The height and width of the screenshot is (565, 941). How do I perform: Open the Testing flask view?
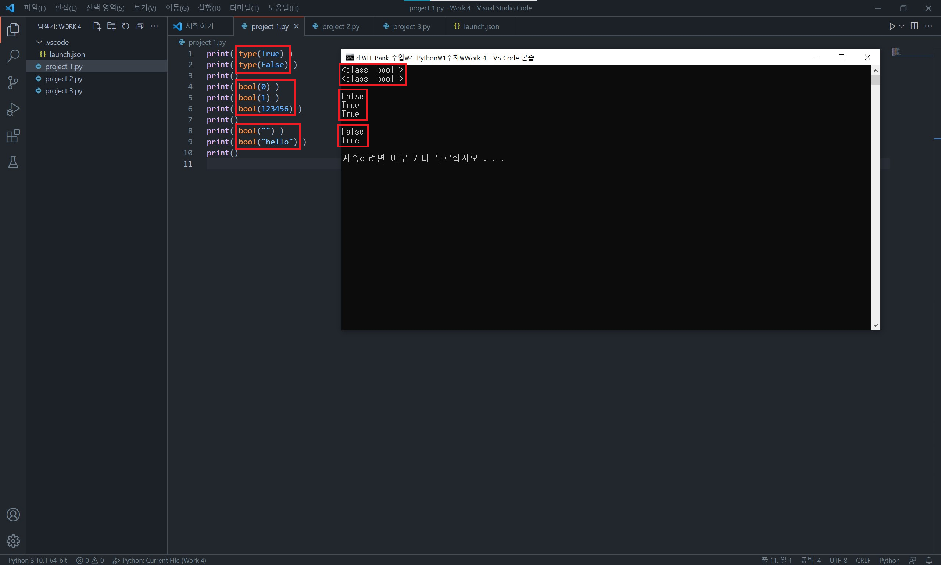(13, 162)
